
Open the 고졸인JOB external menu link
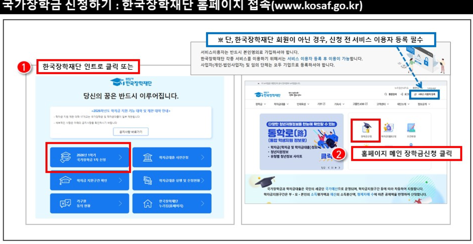360,104
